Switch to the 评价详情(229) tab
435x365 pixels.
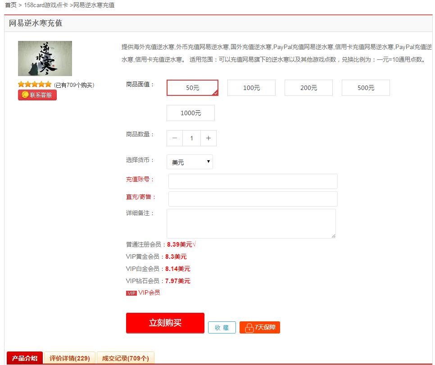pyautogui.click(x=70, y=358)
